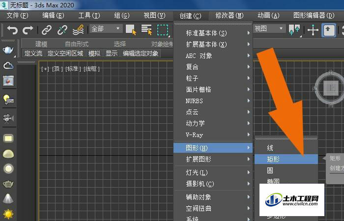Open the 修改器(M) menu
Screen dimensions: 344x221
pos(229,16)
